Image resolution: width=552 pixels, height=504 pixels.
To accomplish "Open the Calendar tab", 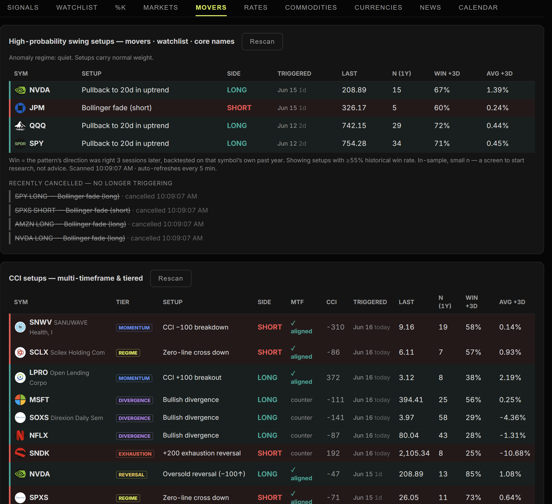I will (478, 8).
